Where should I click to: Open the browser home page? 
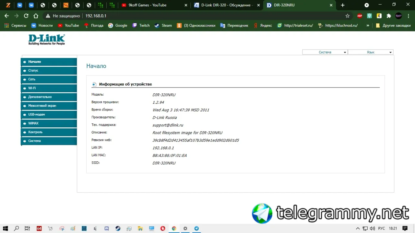tap(36, 16)
